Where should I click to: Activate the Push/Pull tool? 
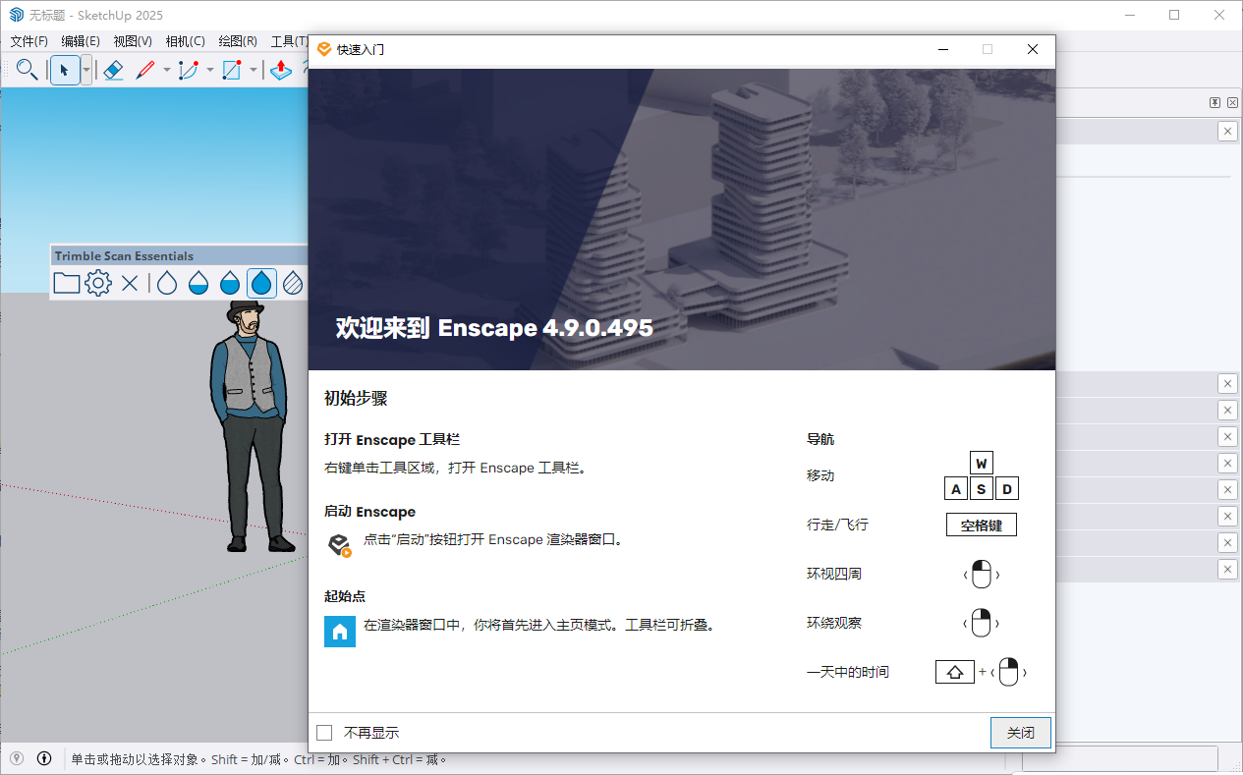pyautogui.click(x=280, y=70)
